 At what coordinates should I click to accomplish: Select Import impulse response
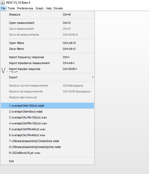click(47, 69)
